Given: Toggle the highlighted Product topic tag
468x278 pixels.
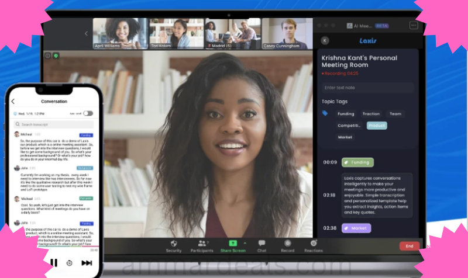Looking at the screenshot, I should pyautogui.click(x=377, y=126).
